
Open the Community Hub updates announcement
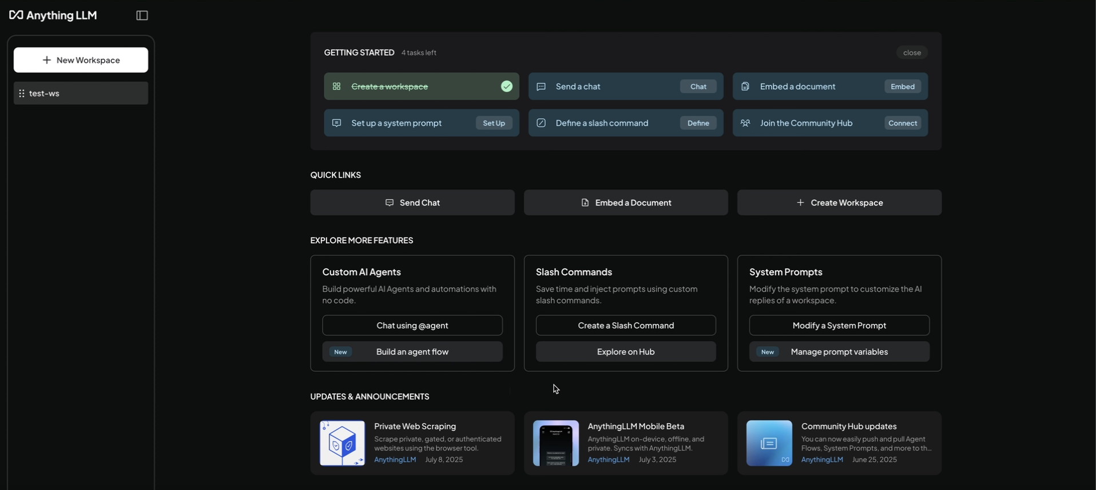coord(839,443)
